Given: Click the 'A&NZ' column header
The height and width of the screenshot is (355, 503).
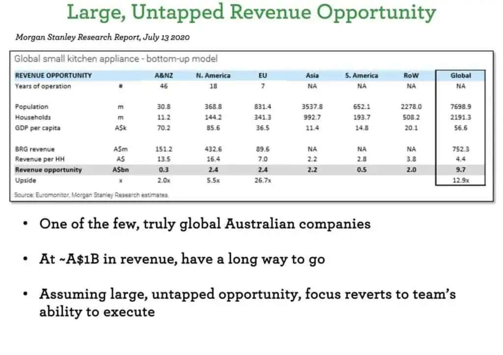Looking at the screenshot, I should pos(164,76).
